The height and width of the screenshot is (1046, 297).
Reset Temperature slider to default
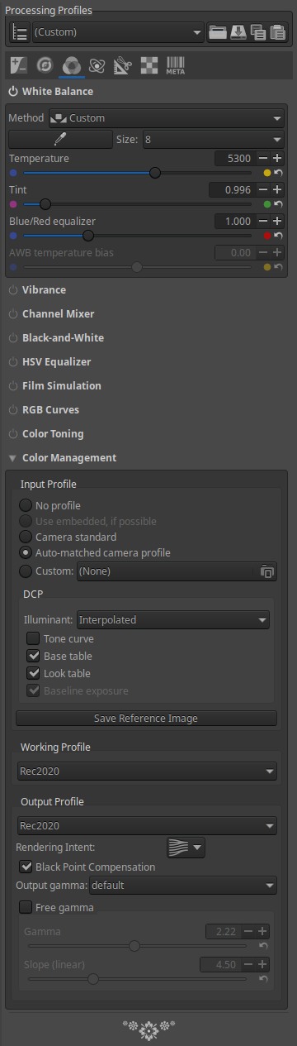click(278, 174)
